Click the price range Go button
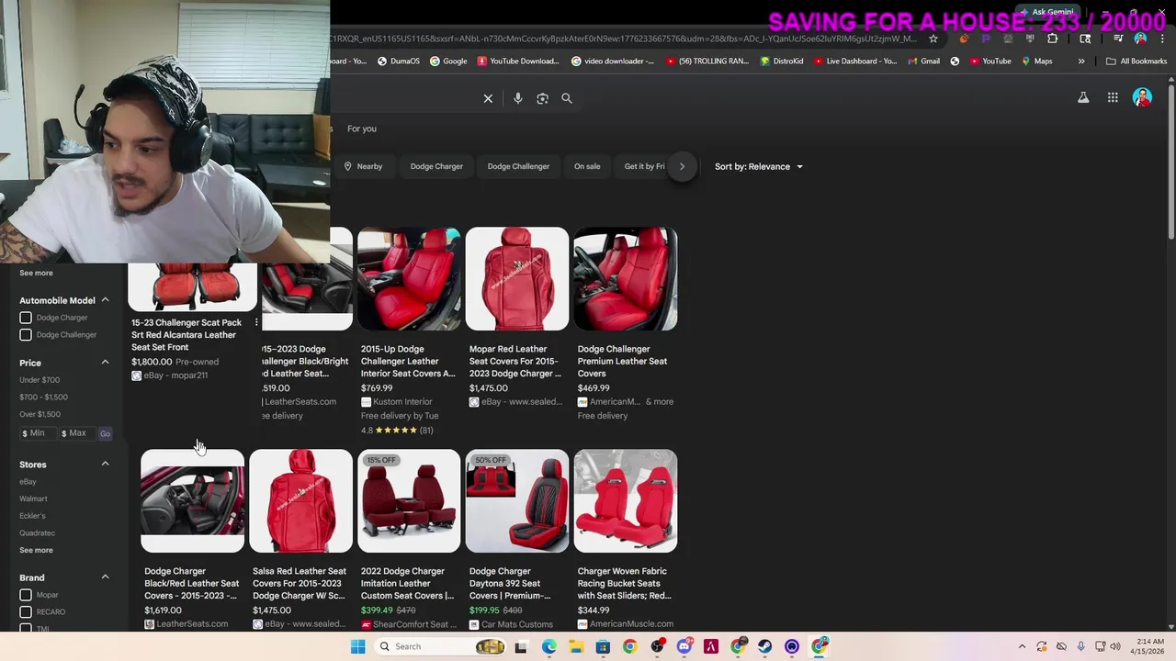This screenshot has height=661, width=1176. coord(105,434)
